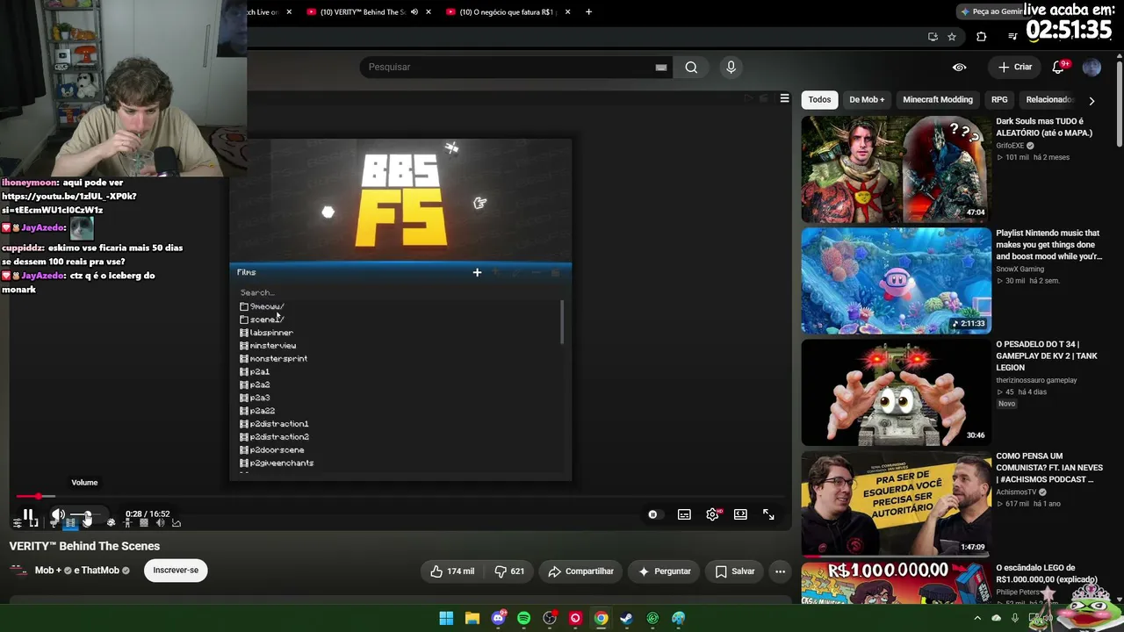
Task: Open Google Chrome from the taskbar
Action: click(601, 618)
